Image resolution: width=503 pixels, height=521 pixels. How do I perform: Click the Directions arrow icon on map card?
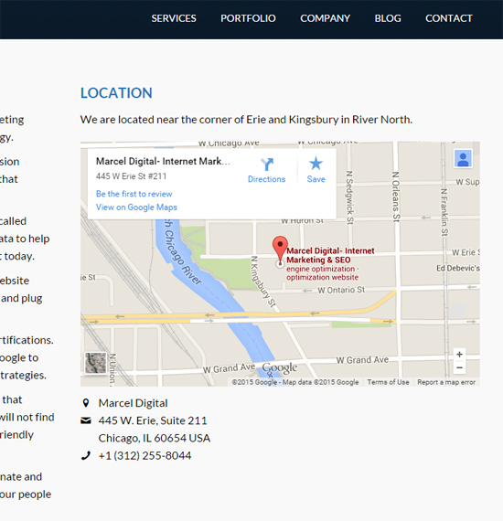(267, 165)
